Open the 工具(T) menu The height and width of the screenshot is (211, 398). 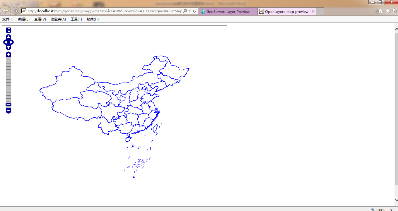click(x=76, y=19)
